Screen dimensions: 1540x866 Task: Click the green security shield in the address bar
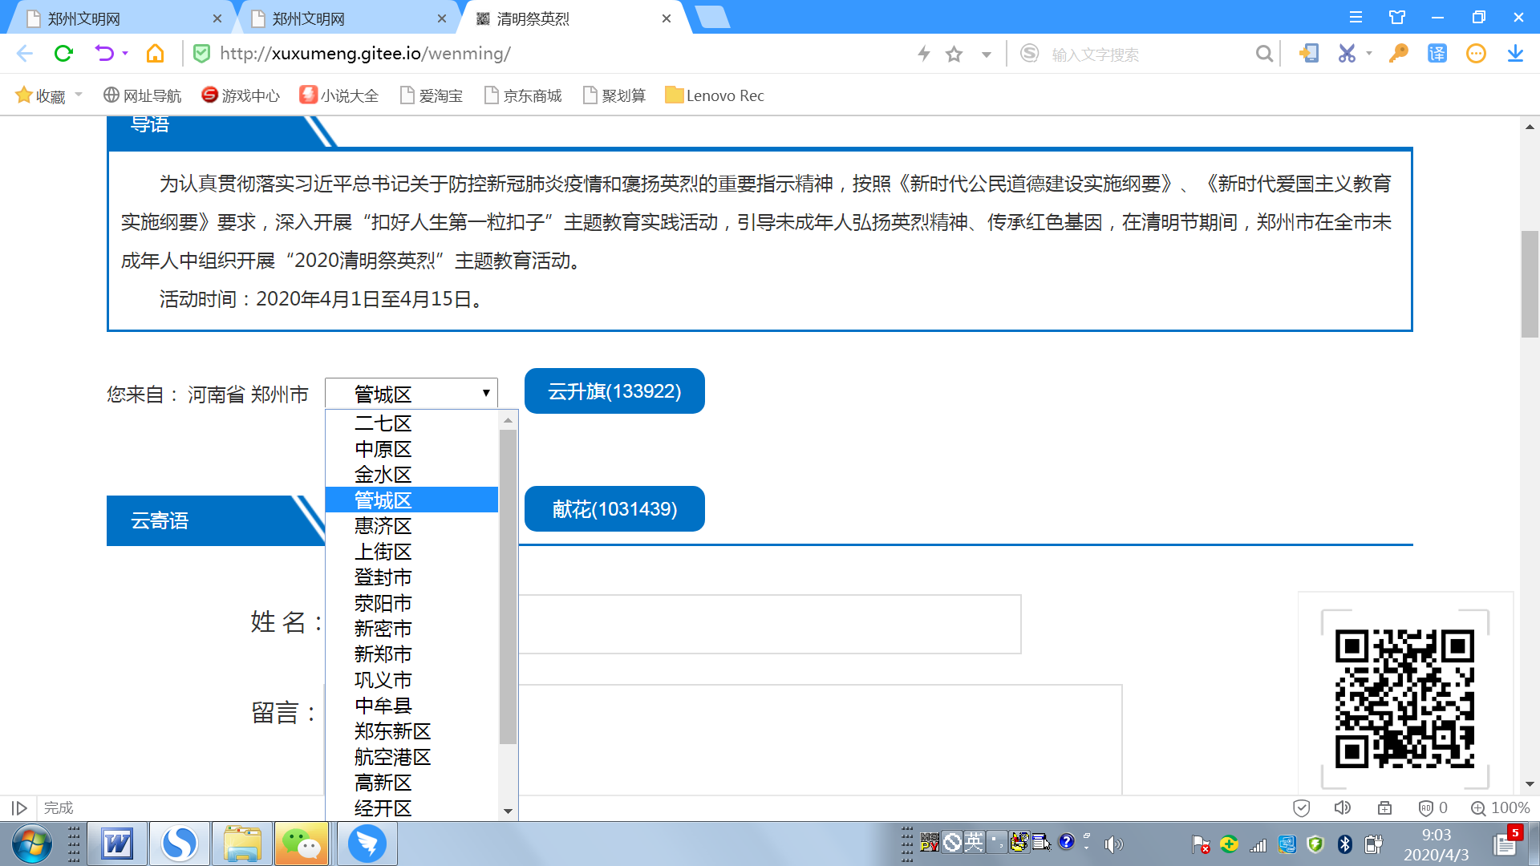pyautogui.click(x=202, y=54)
